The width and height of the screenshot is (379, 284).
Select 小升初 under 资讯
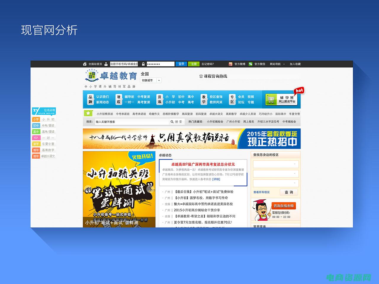click(x=170, y=102)
